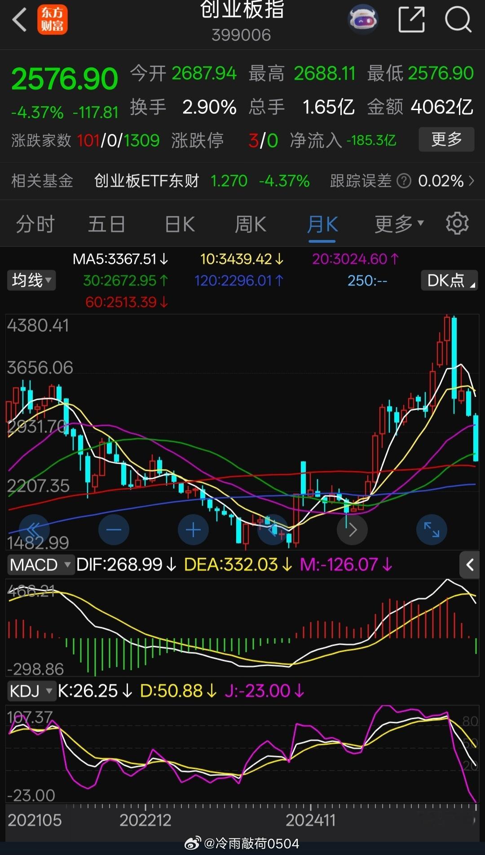This screenshot has width=485, height=855.
Task: Open the 更多 chart period dropdown
Action: [x=399, y=224]
